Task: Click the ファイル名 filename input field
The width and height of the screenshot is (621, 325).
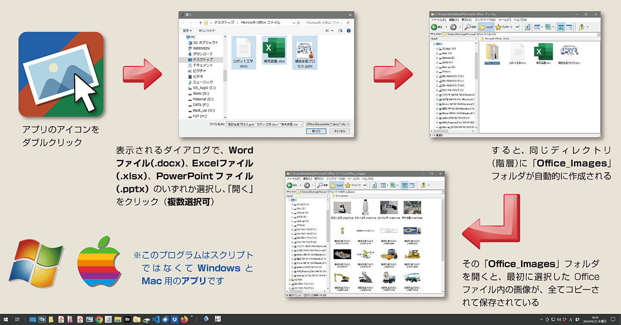Action: [x=264, y=124]
